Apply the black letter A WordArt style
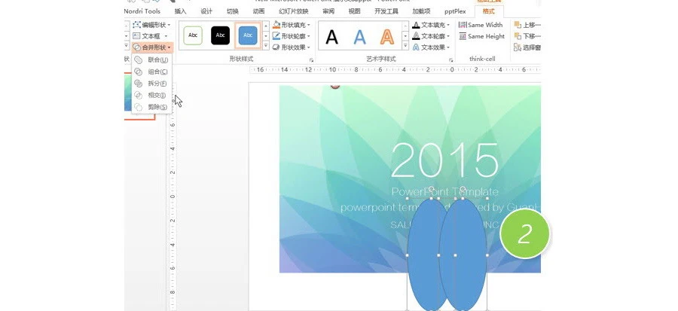Image resolution: width=678 pixels, height=311 pixels. tap(332, 36)
